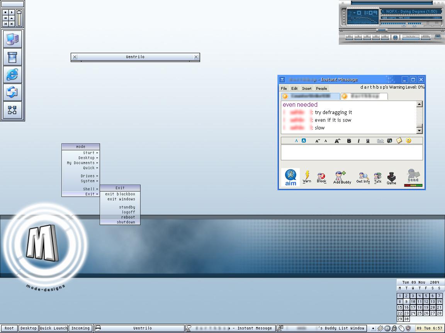The width and height of the screenshot is (445, 333).
Task: Click the round Winamp center button
Action: (395, 37)
